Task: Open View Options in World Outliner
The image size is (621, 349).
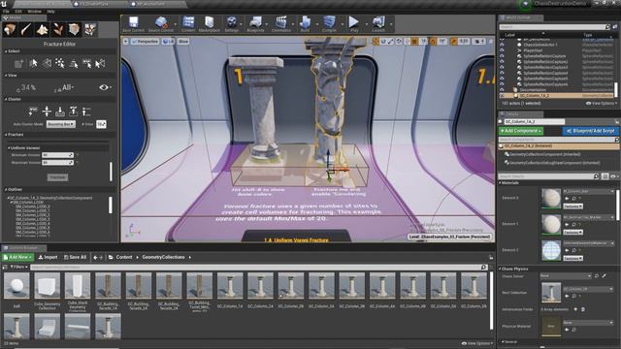Action: (x=601, y=104)
